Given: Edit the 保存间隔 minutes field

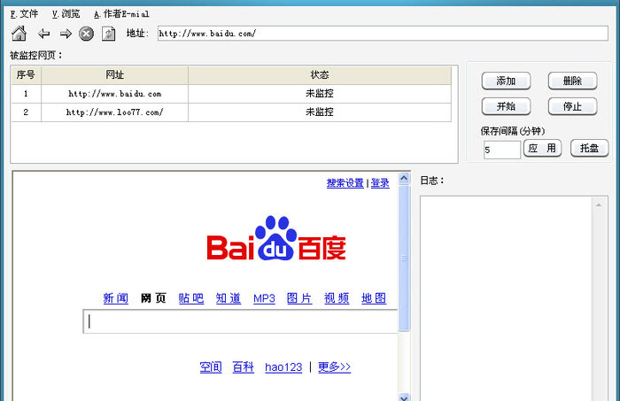Looking at the screenshot, I should click(502, 150).
